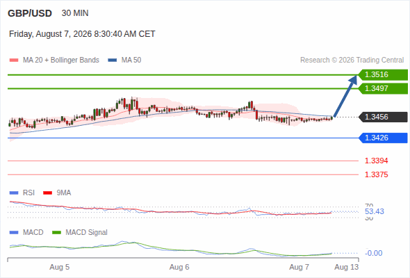Viewport: 410px width, 278px height.
Task: Click the blue MACD legend swatch
Action: pyautogui.click(x=14, y=233)
